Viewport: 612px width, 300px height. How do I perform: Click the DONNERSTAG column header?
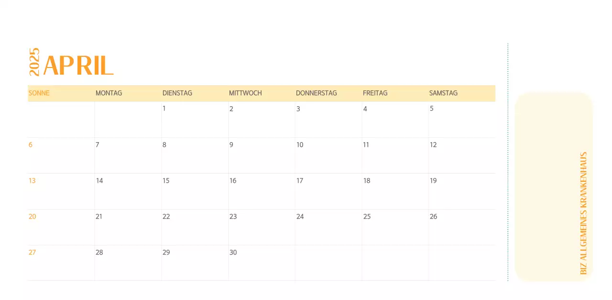click(316, 93)
